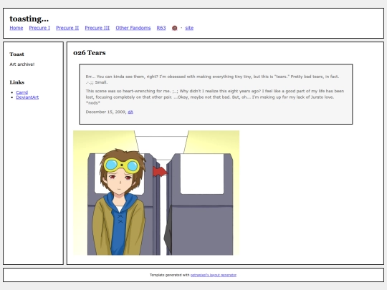The width and height of the screenshot is (387, 290).
Task: Click the 'December 15, 2009' date text
Action: tap(105, 112)
